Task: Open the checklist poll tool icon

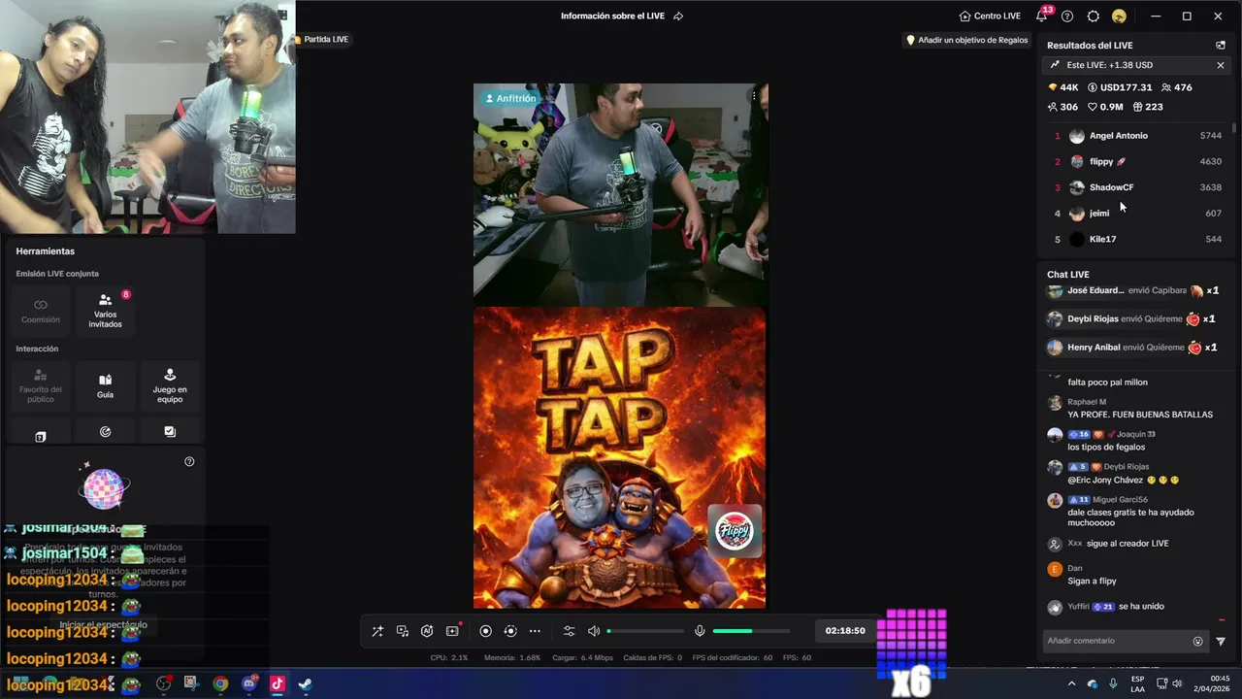Action: tap(170, 432)
